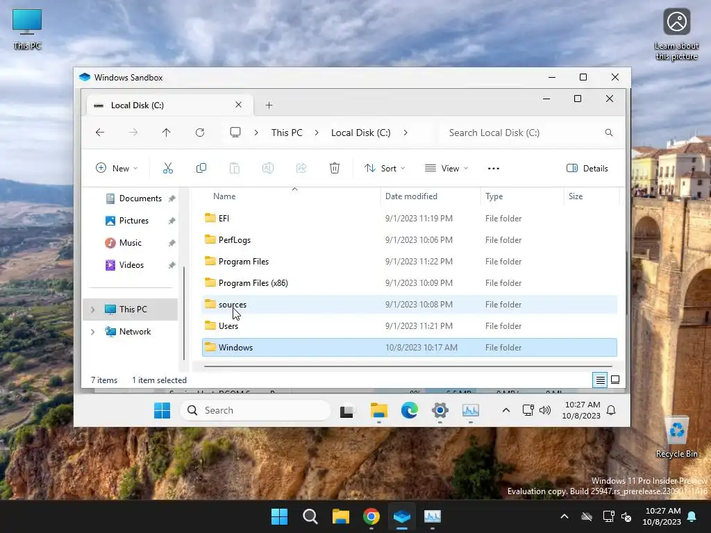Unpin Documents via its pin icon

(172, 198)
